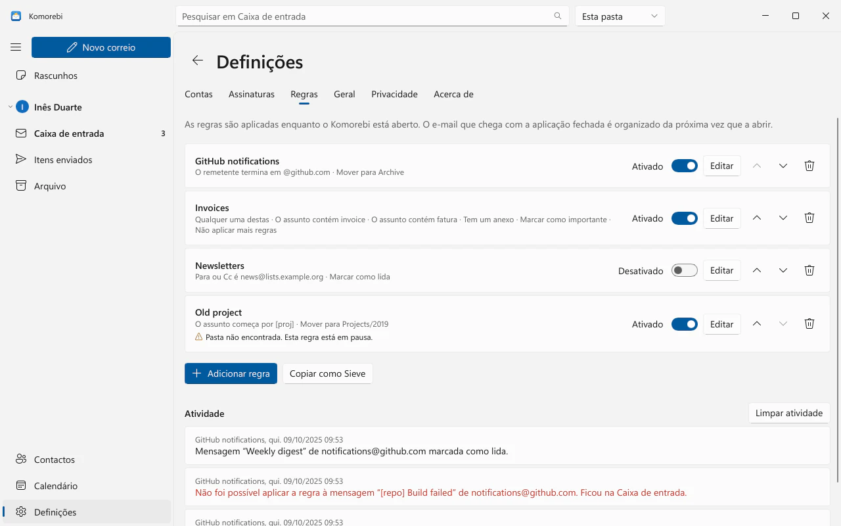Delete the Old project rule

pyautogui.click(x=809, y=323)
